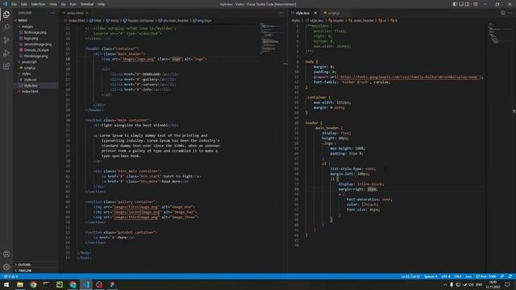This screenshot has width=516, height=290.
Task: Open Windows Start menu
Action: tap(6, 284)
